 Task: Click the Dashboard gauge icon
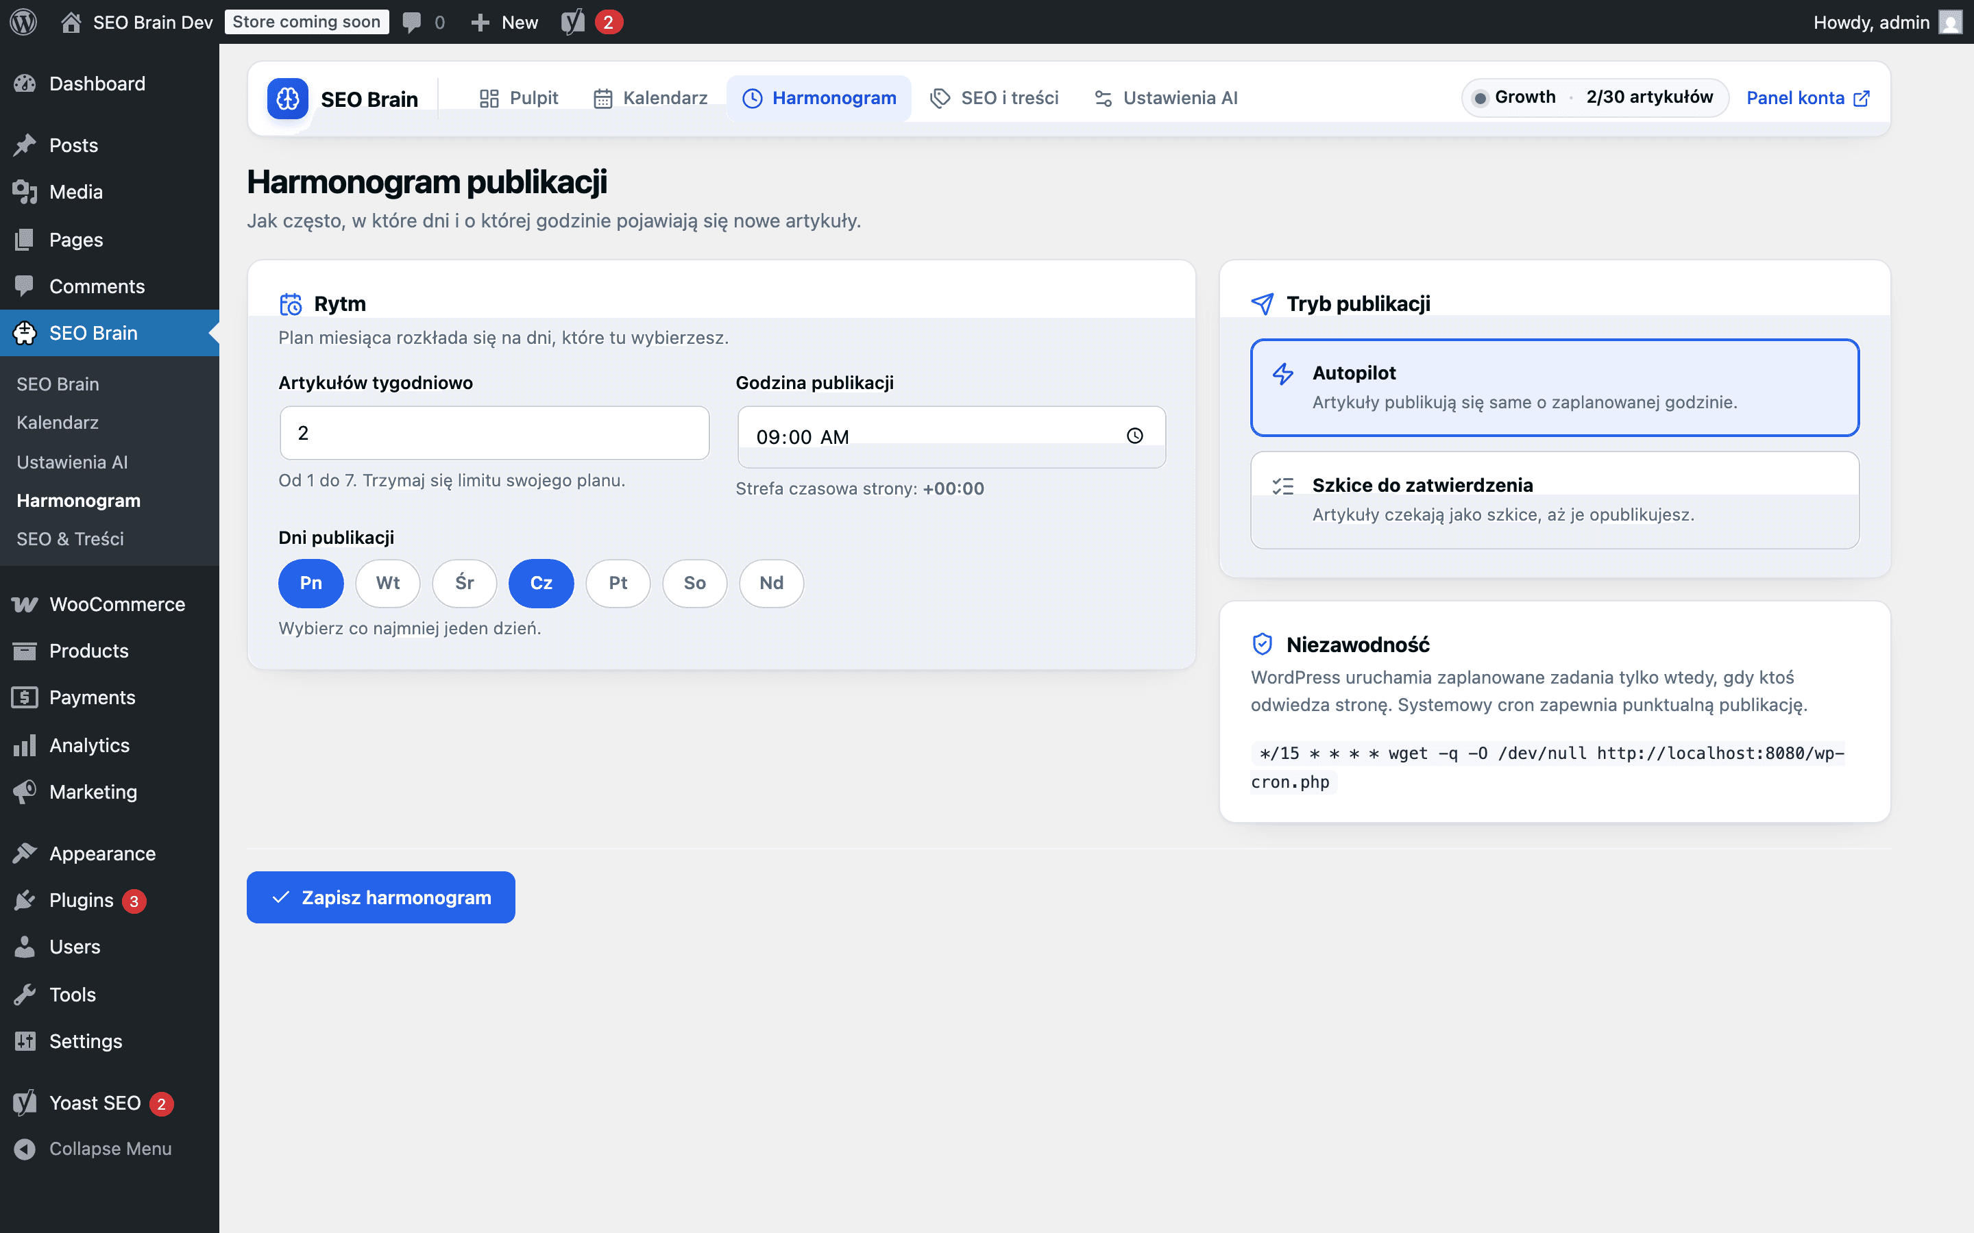click(25, 83)
